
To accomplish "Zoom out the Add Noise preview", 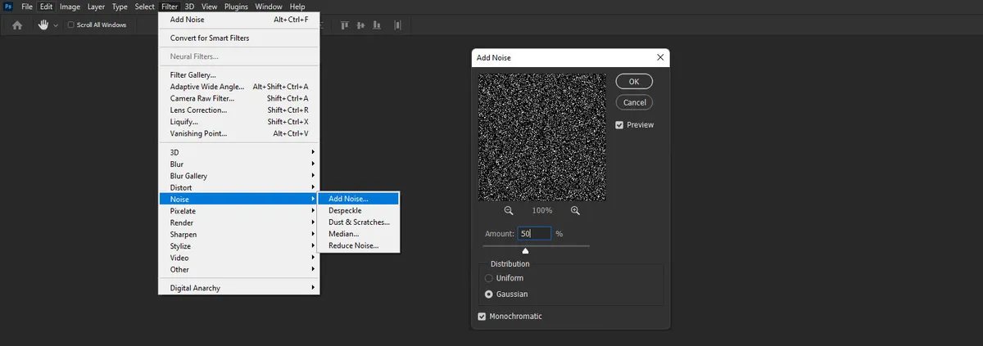I will coord(509,210).
